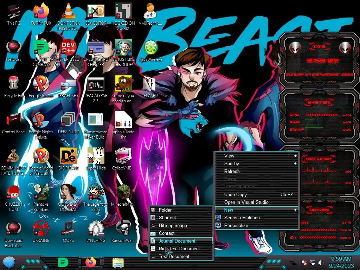Create a new Shortcut from submenu
The image size is (360, 270).
(181, 218)
